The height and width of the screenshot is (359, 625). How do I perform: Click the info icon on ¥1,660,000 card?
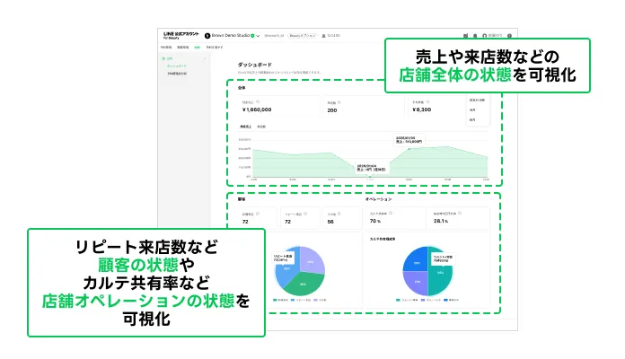point(258,102)
